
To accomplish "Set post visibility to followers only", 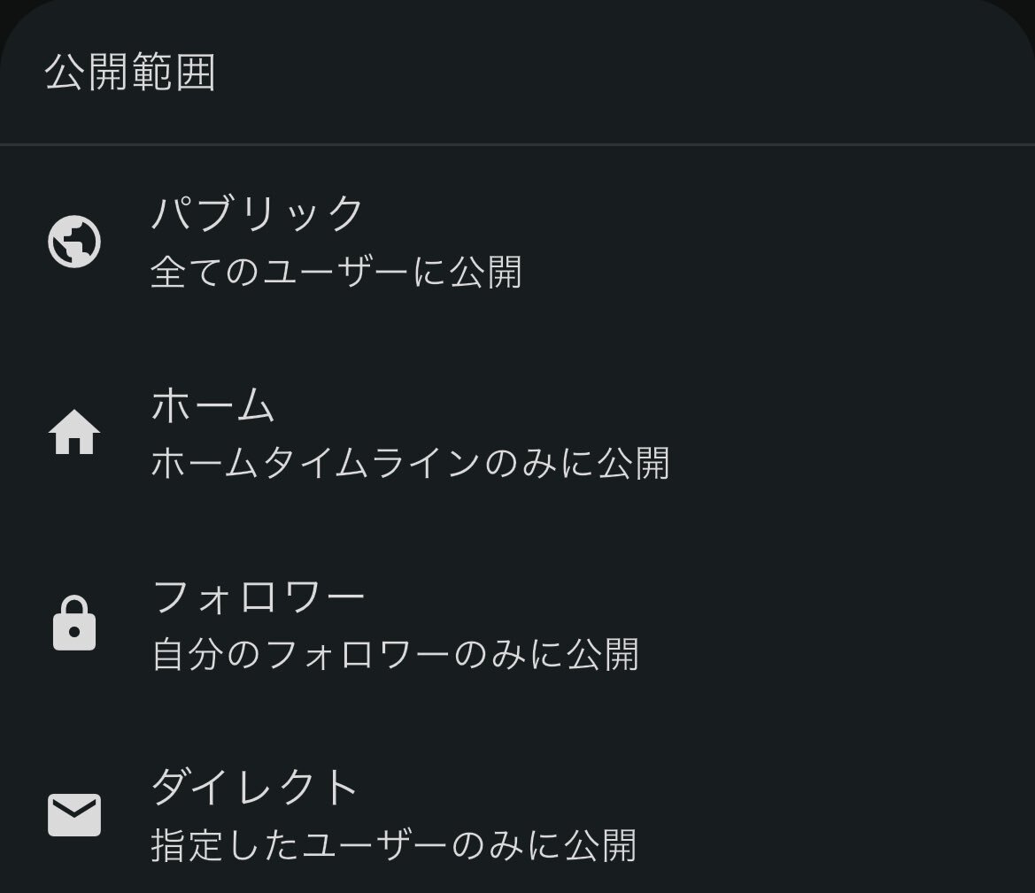I will coord(517,624).
